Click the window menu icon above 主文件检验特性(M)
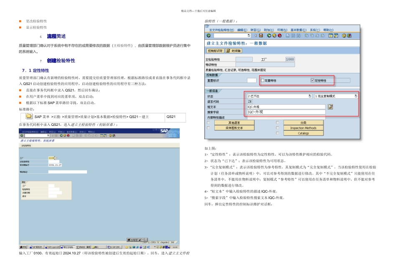The height and width of the screenshot is (280, 397). tap(207, 26)
